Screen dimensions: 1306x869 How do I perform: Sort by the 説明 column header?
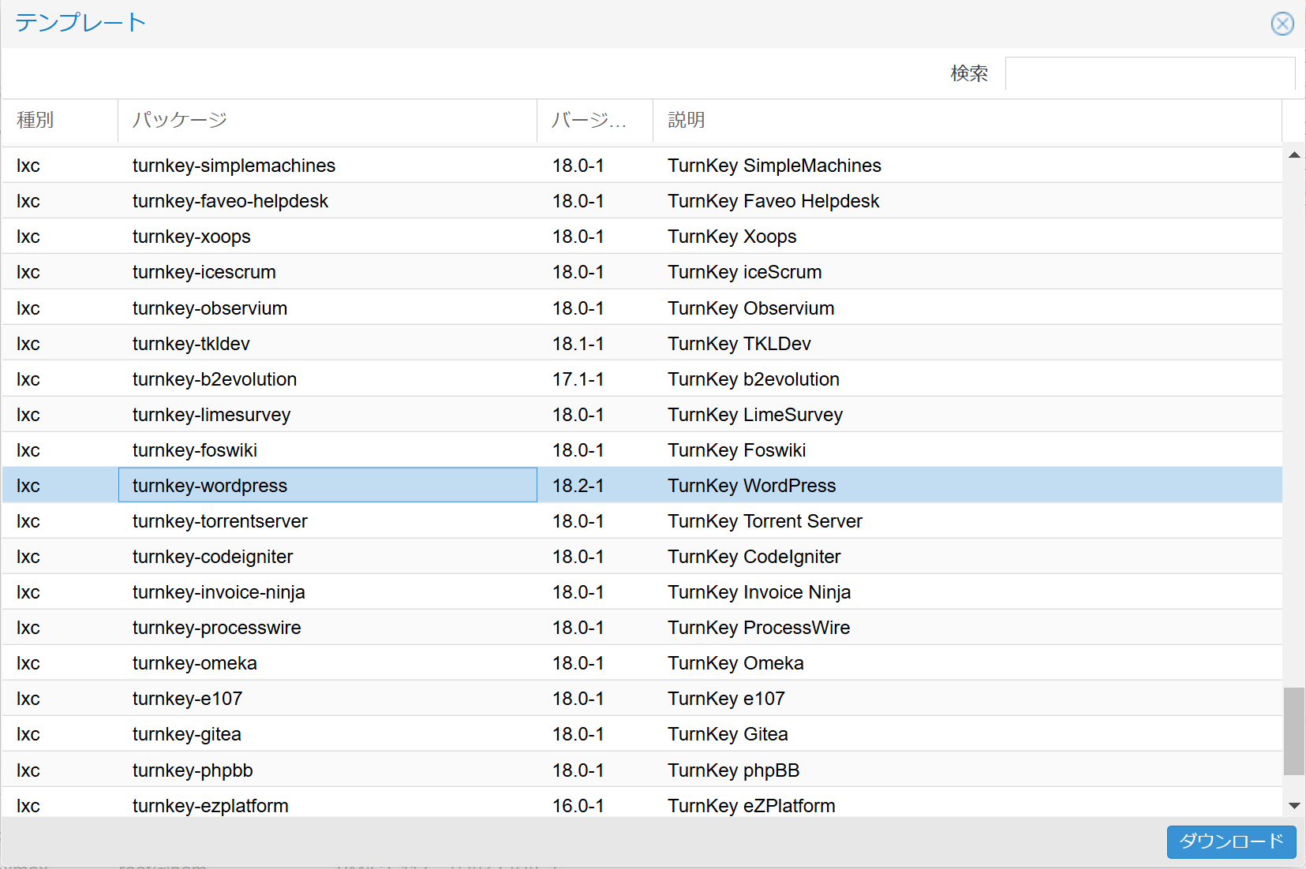[x=967, y=120]
